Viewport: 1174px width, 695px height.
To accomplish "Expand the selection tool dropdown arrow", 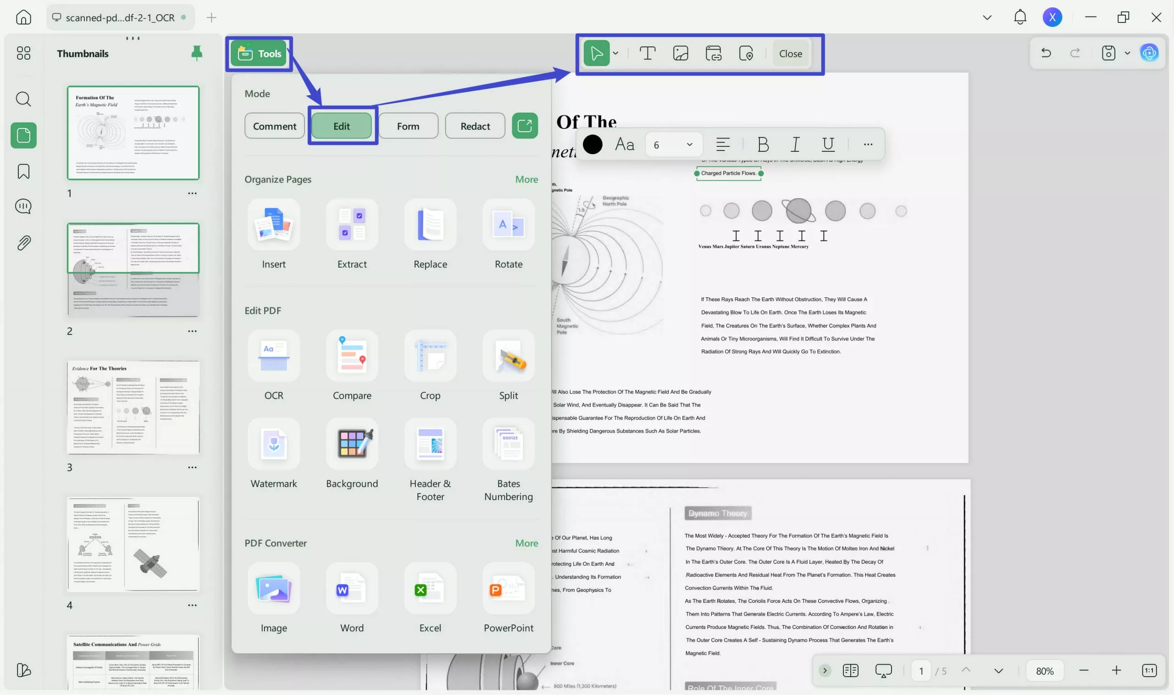I will click(x=616, y=53).
